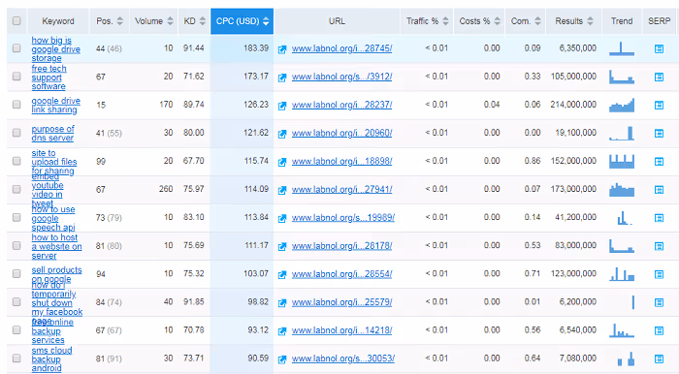Click external link icon beside labnol.org/i...14218/
This screenshot has height=374, width=679.
pyautogui.click(x=282, y=331)
